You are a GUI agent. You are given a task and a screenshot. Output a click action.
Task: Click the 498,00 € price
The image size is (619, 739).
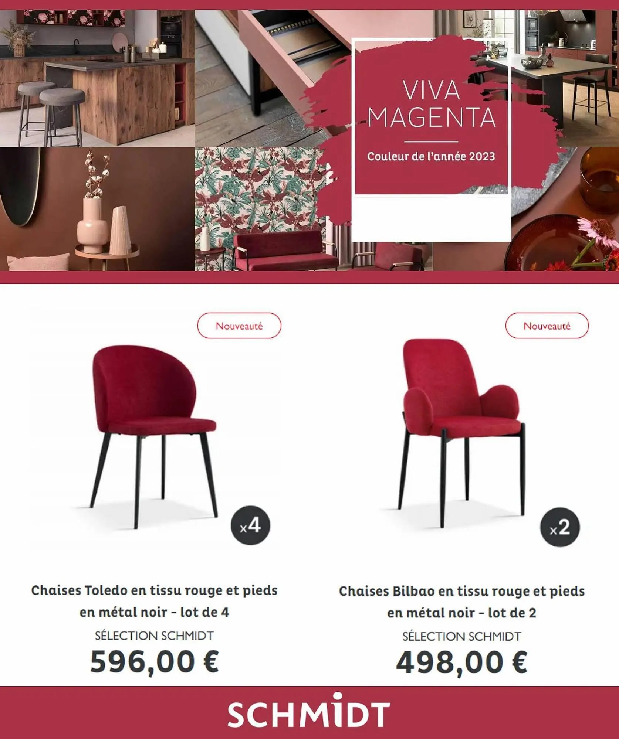[x=462, y=662]
